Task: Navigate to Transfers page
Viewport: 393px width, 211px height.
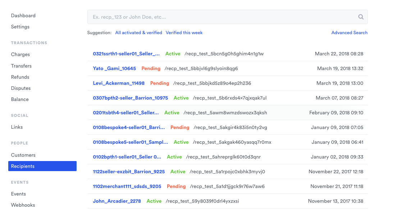Action: 21,66
